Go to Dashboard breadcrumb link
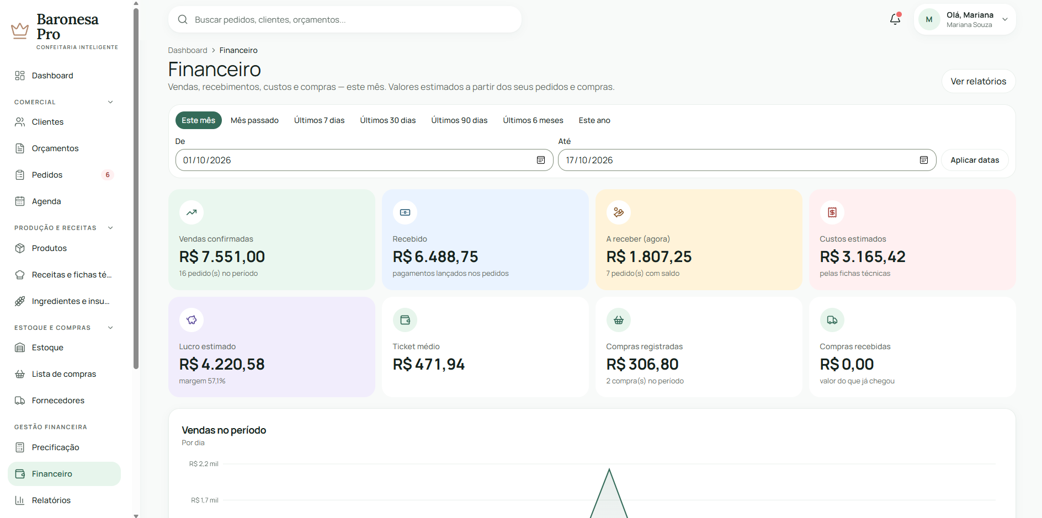The image size is (1042, 518). [188, 50]
